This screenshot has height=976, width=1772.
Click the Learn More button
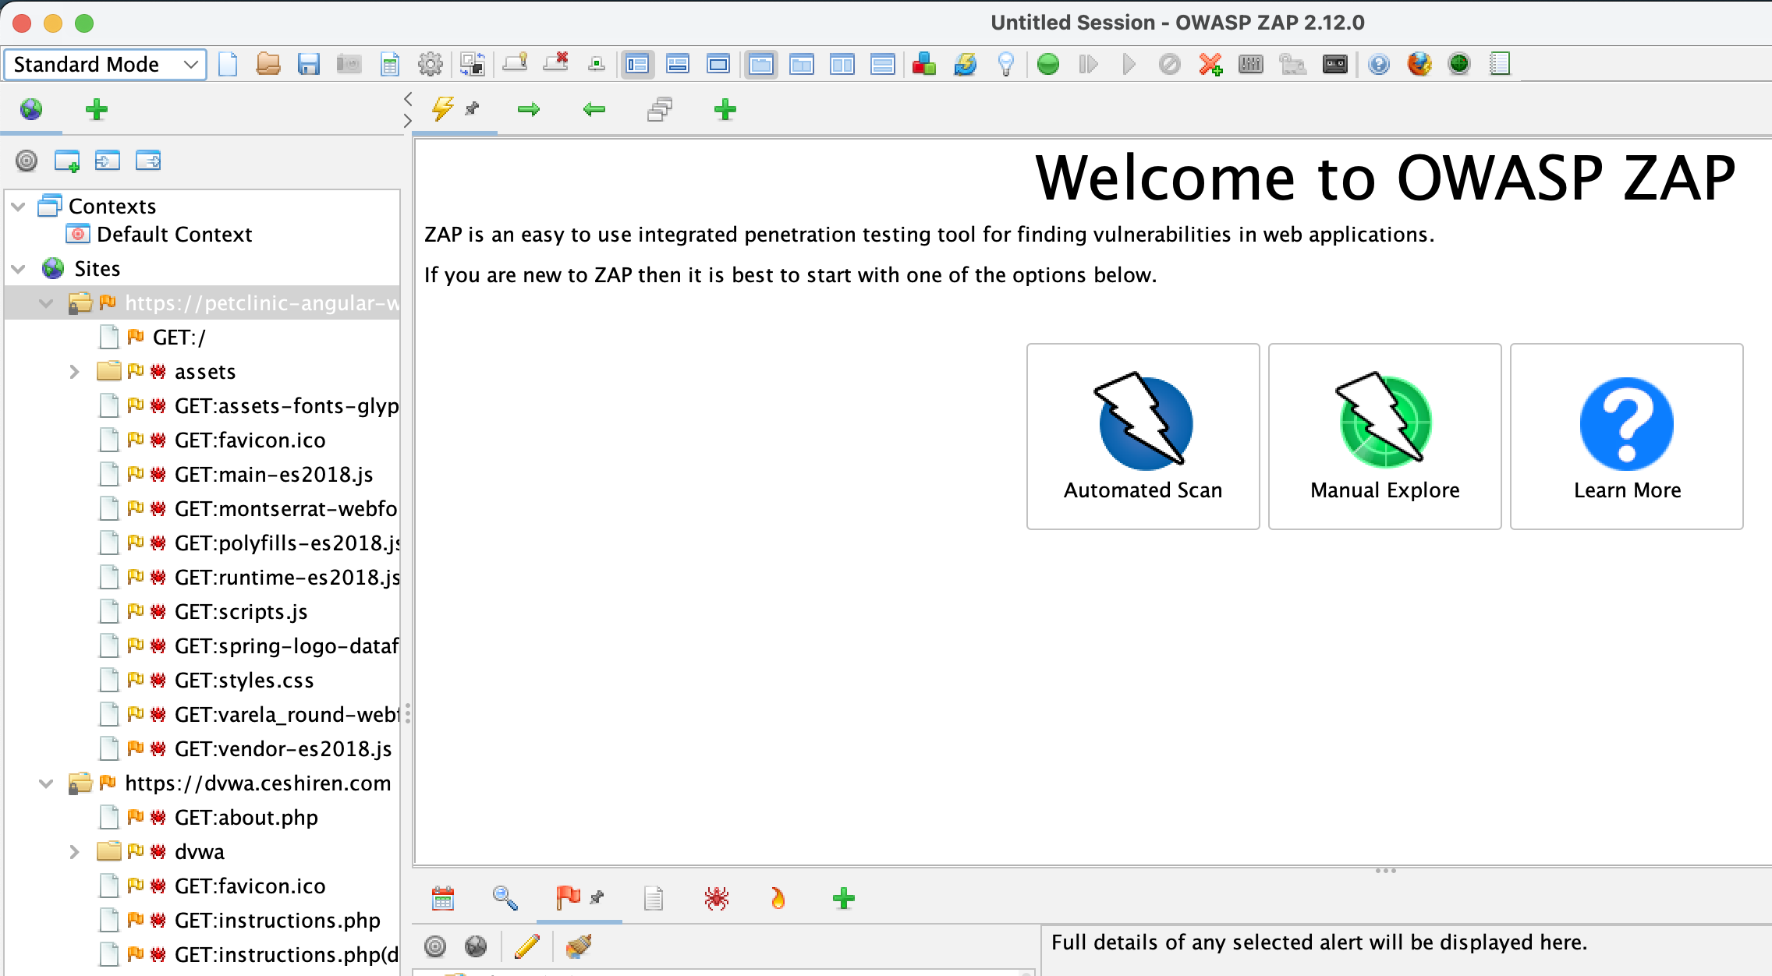(1627, 437)
